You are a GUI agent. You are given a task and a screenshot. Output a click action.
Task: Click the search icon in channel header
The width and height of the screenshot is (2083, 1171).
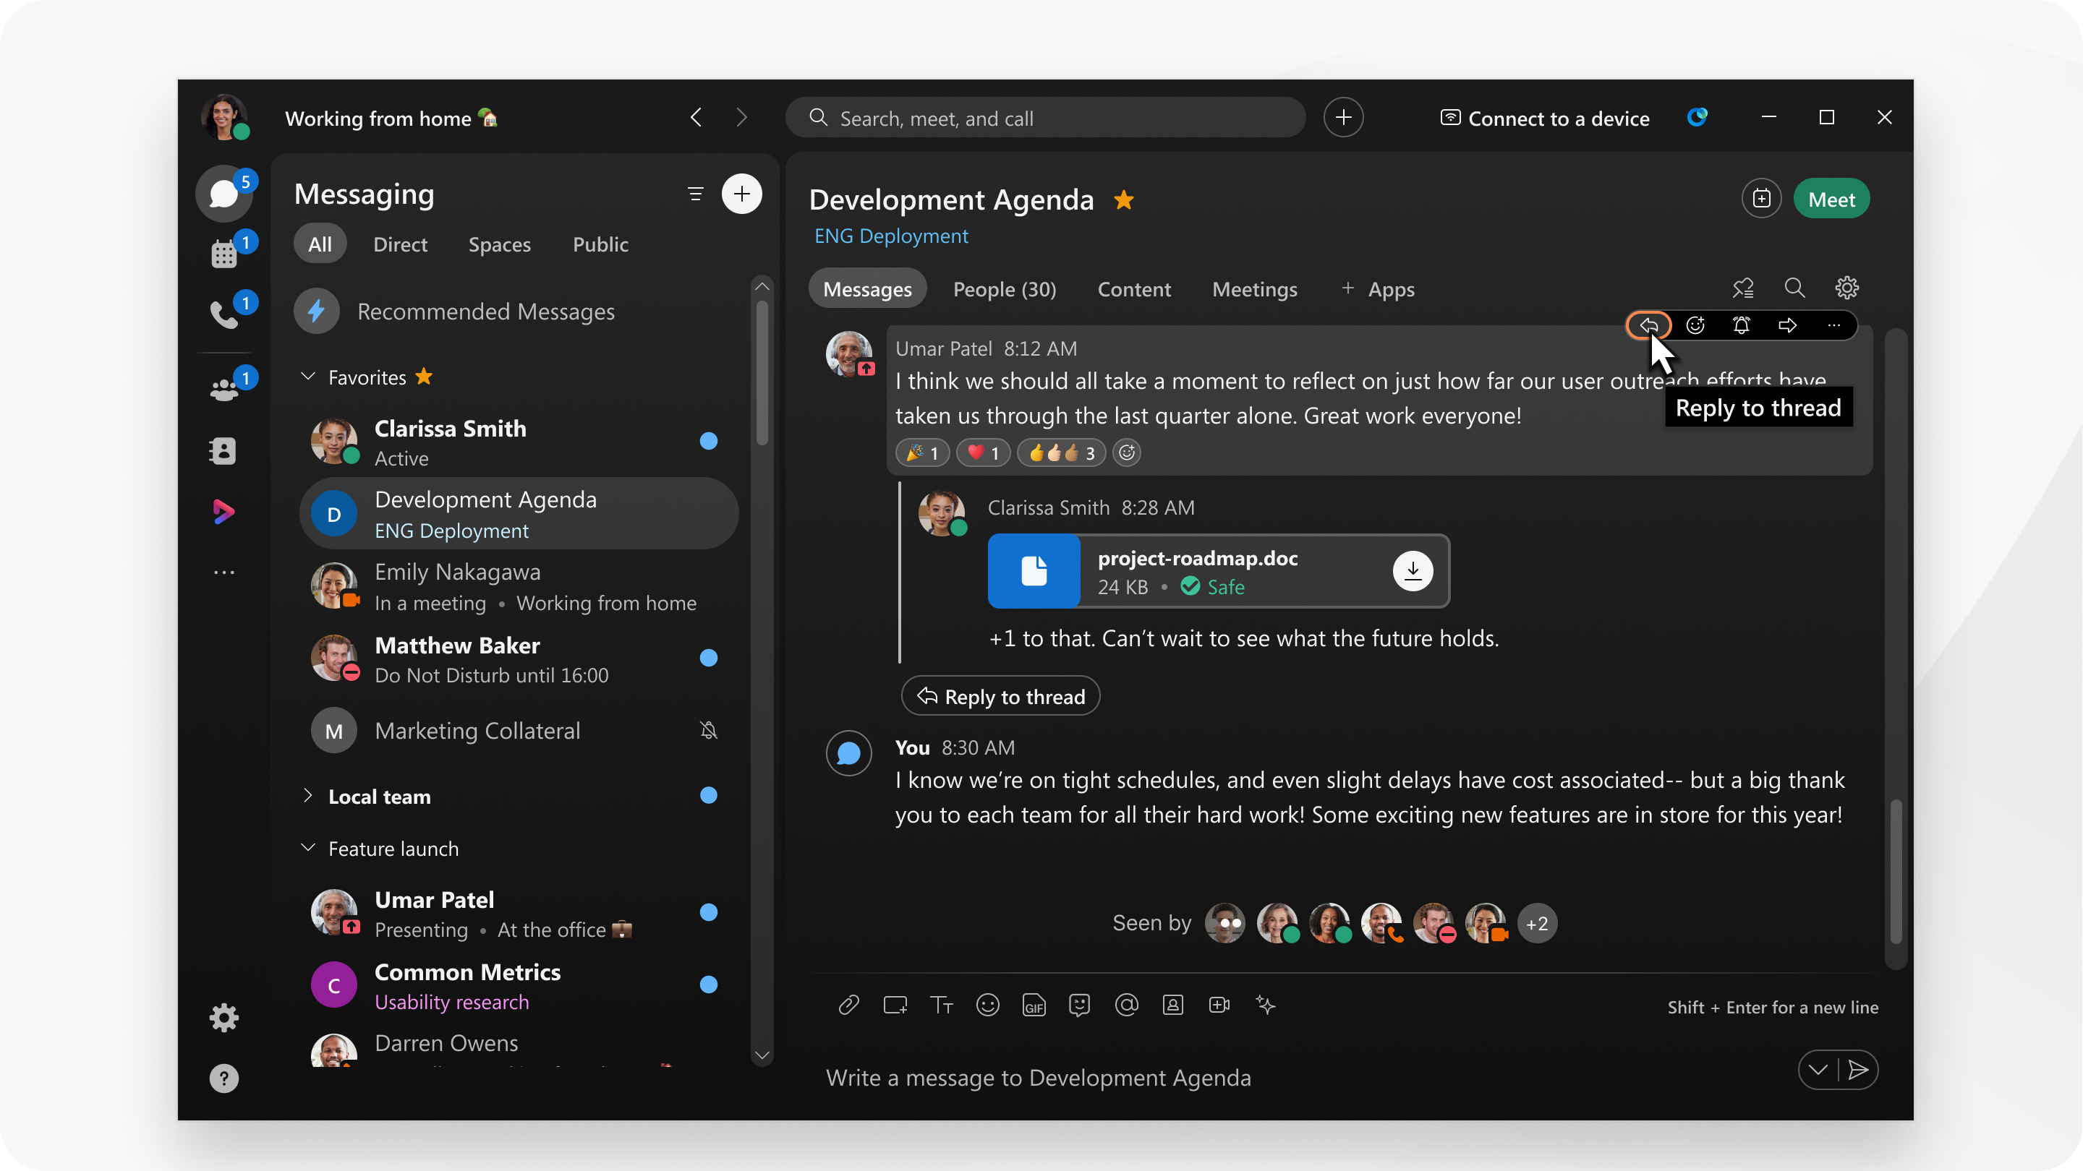[1794, 288]
